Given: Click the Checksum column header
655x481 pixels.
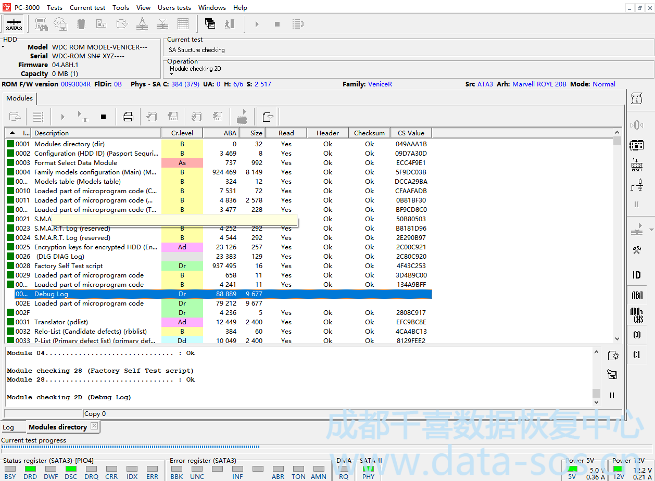Looking at the screenshot, I should [369, 133].
